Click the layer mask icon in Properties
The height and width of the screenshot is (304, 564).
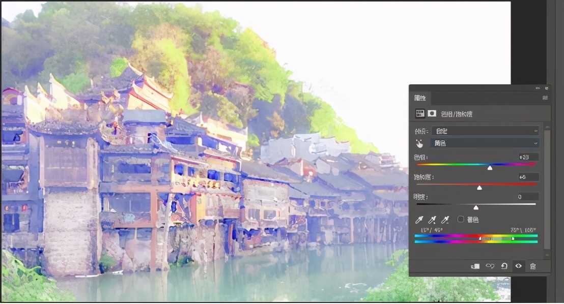432,114
